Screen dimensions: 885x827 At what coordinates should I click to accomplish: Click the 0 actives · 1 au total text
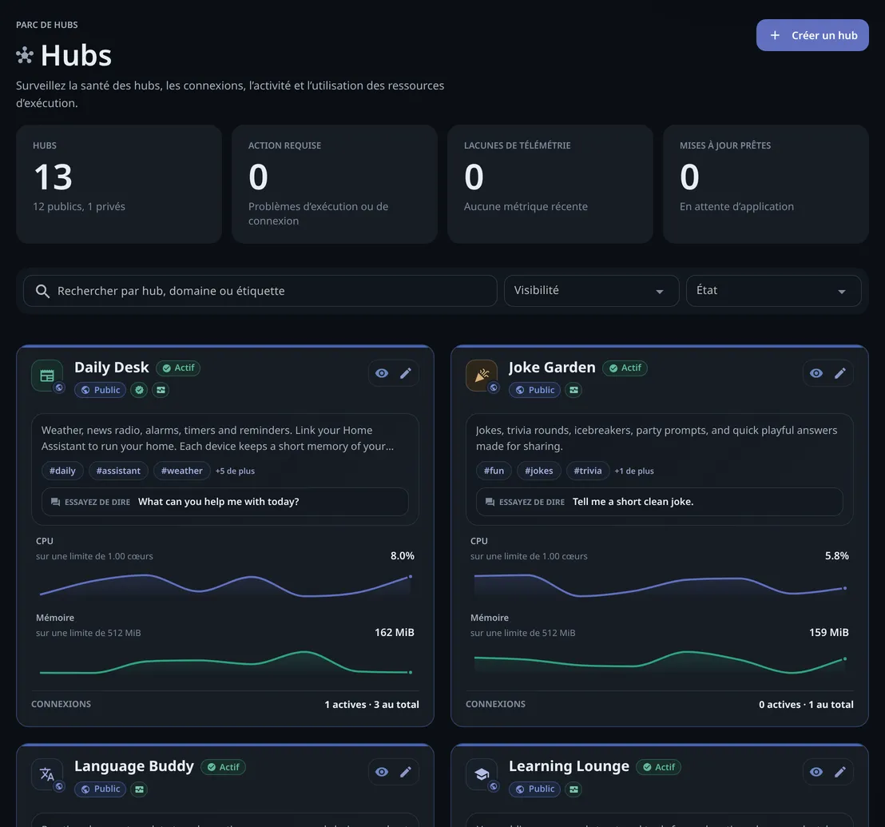(x=806, y=705)
